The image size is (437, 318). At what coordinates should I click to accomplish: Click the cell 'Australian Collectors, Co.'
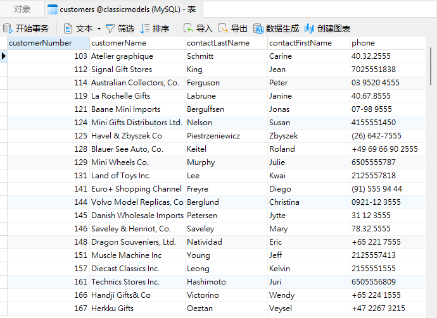click(137, 83)
